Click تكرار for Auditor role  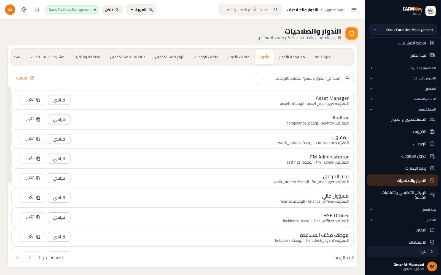(x=32, y=119)
